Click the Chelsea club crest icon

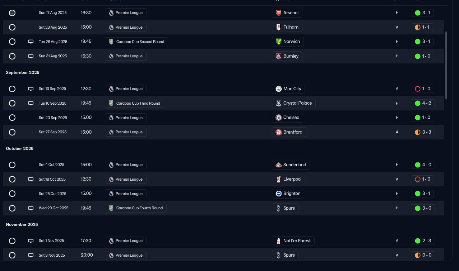click(279, 118)
